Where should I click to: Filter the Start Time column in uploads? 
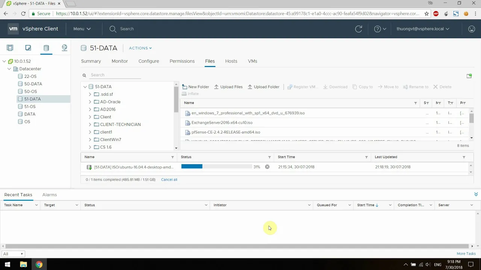click(x=366, y=157)
